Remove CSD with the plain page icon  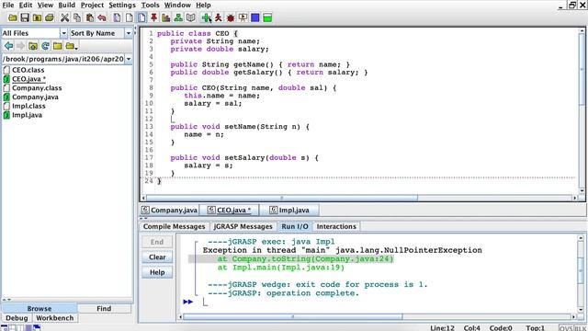130,17
